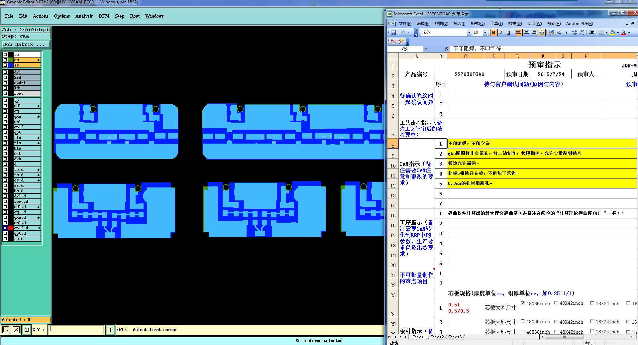
Task: Click the Save icon in Excel toolbar
Action: point(393,33)
